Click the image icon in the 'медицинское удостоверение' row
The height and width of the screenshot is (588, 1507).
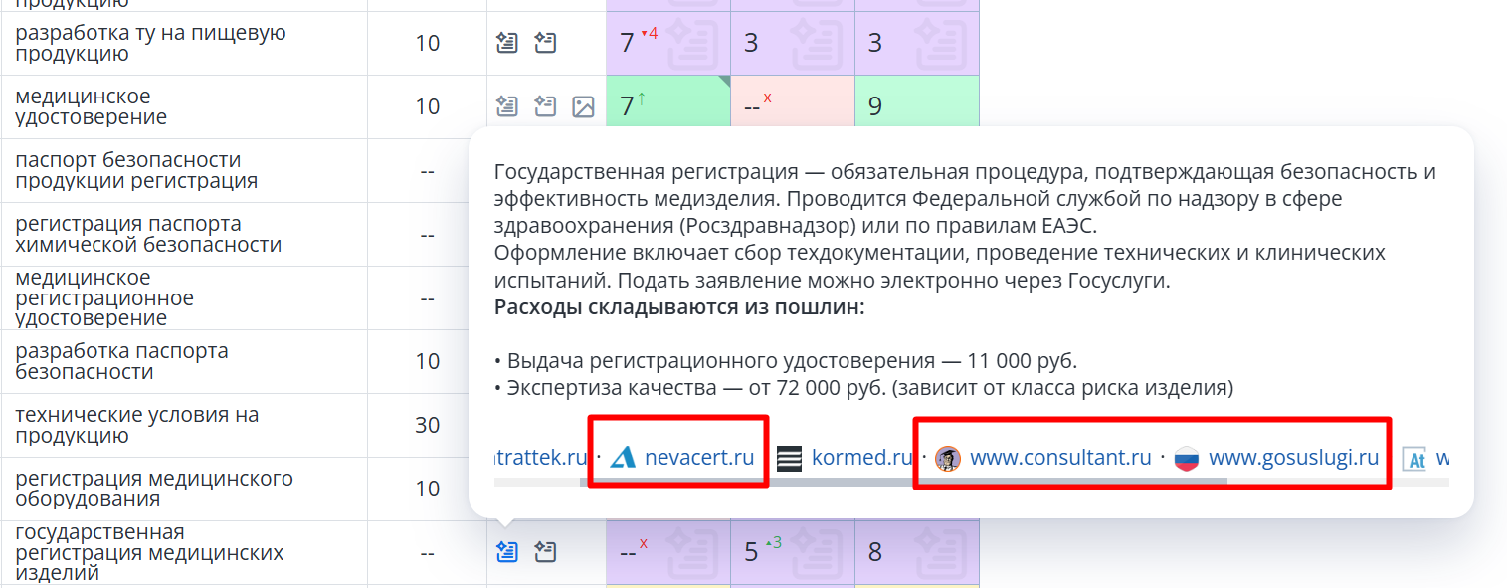pyautogui.click(x=583, y=106)
